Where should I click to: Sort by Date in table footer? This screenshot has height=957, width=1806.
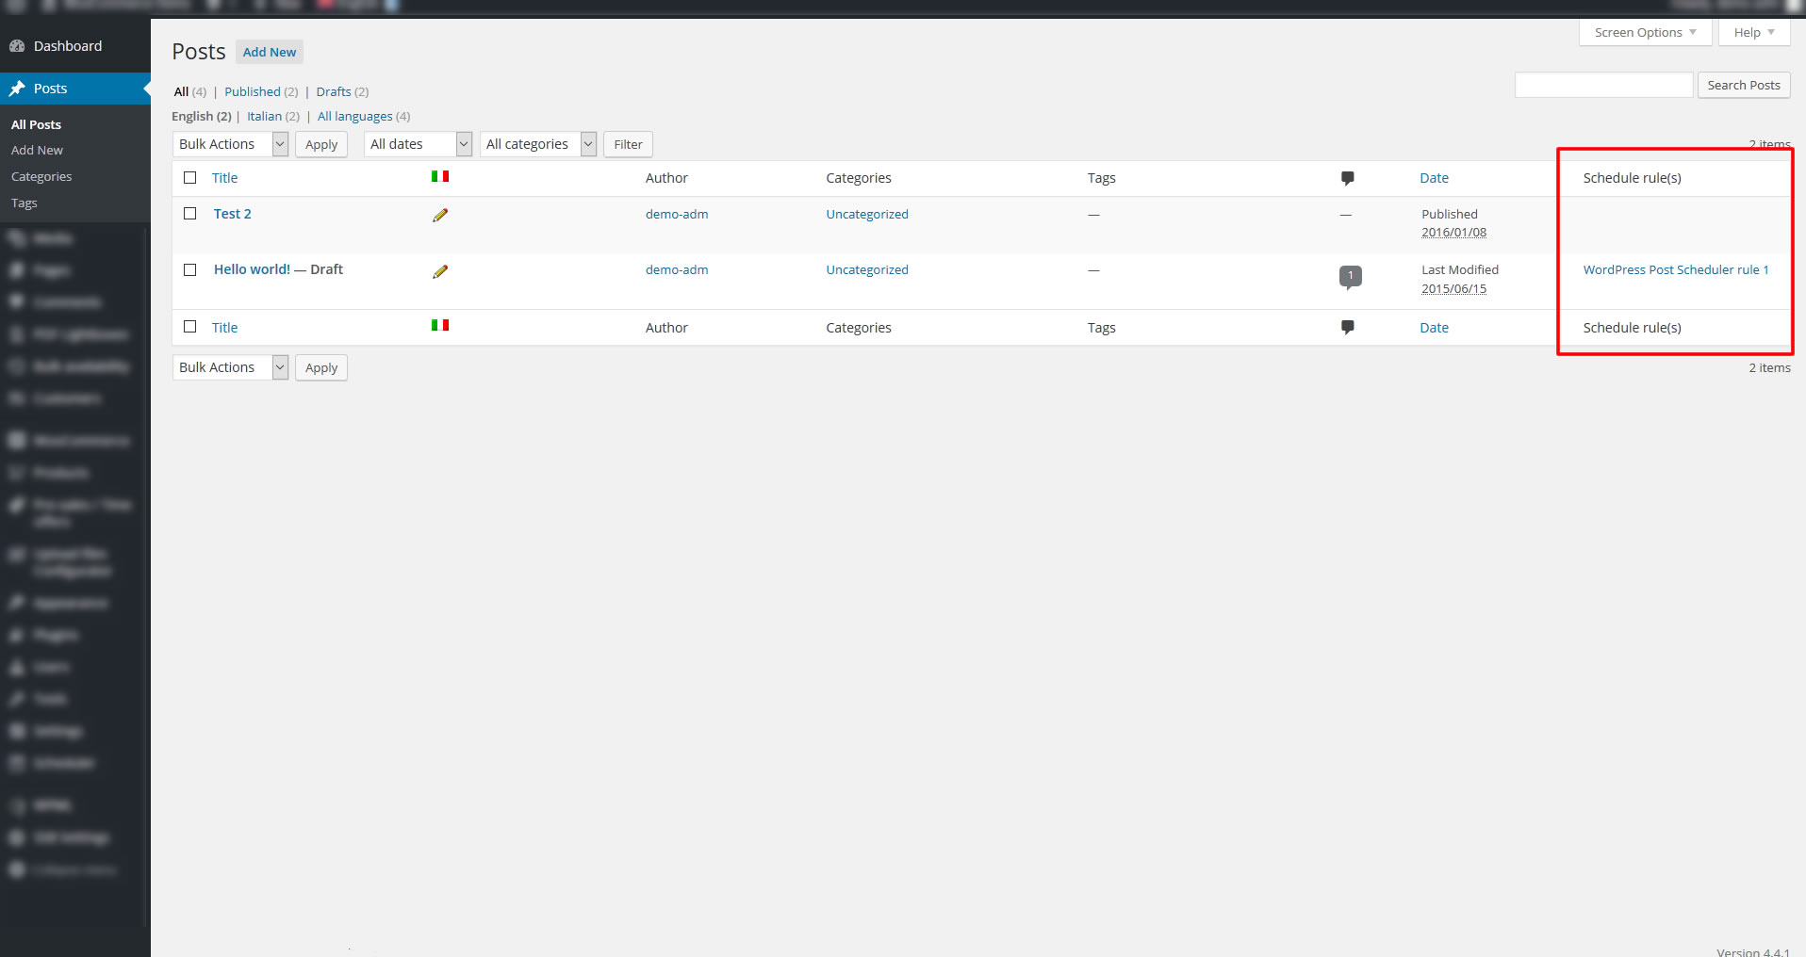pyautogui.click(x=1434, y=328)
